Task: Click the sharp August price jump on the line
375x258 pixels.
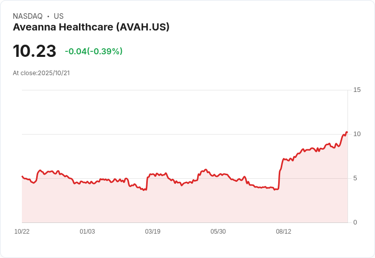Action: pyautogui.click(x=280, y=173)
